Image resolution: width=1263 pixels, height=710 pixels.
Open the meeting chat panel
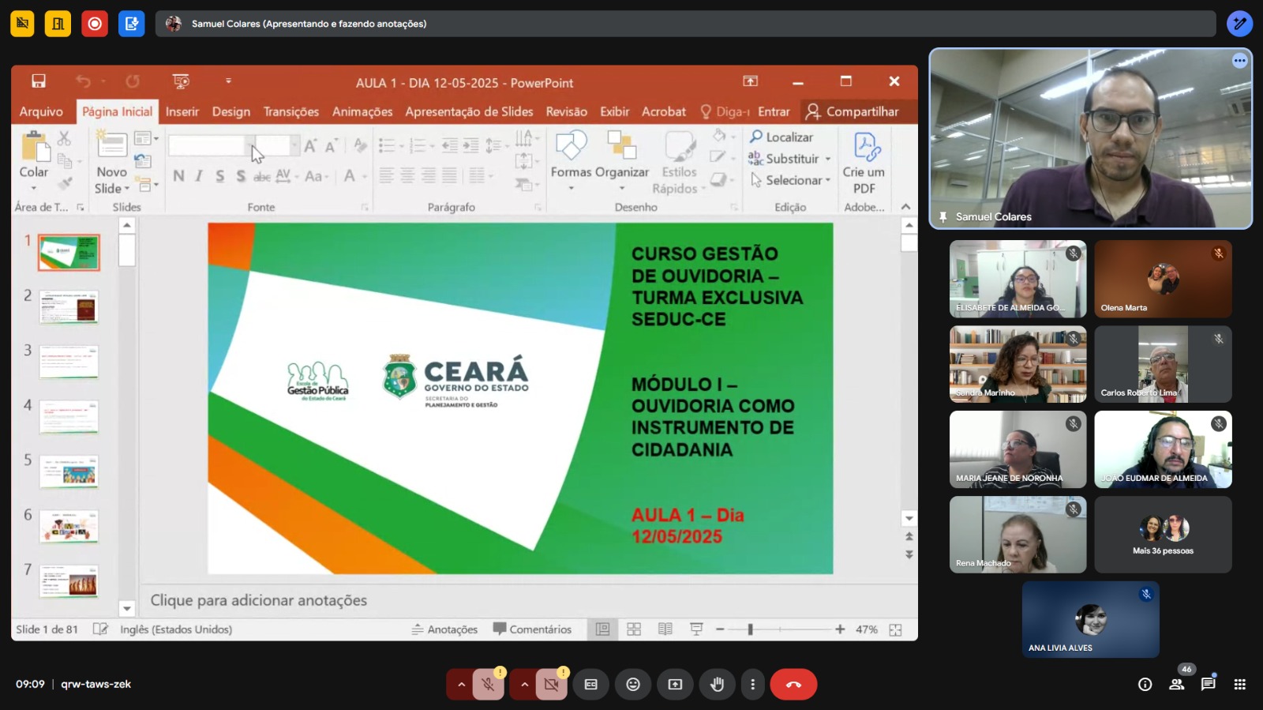coord(1208,685)
